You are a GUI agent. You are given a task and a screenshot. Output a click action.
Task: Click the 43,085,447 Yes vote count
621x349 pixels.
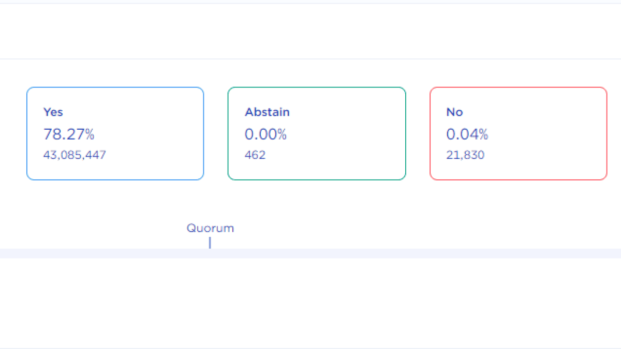(x=75, y=155)
